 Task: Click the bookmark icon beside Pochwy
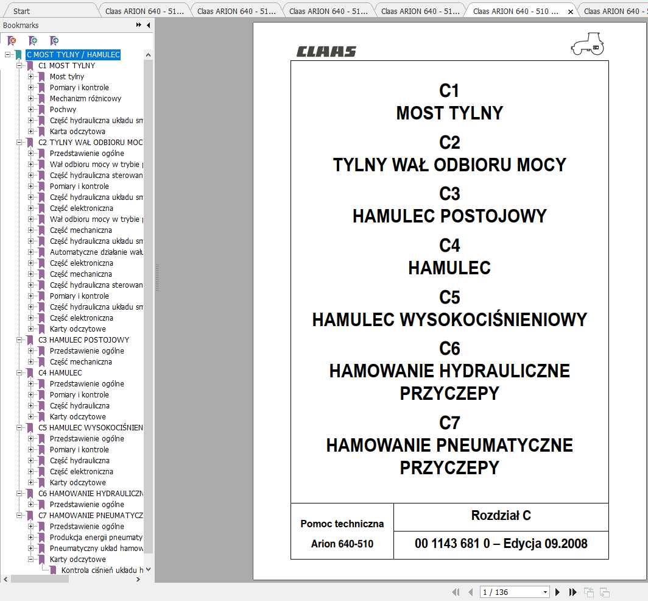(42, 110)
